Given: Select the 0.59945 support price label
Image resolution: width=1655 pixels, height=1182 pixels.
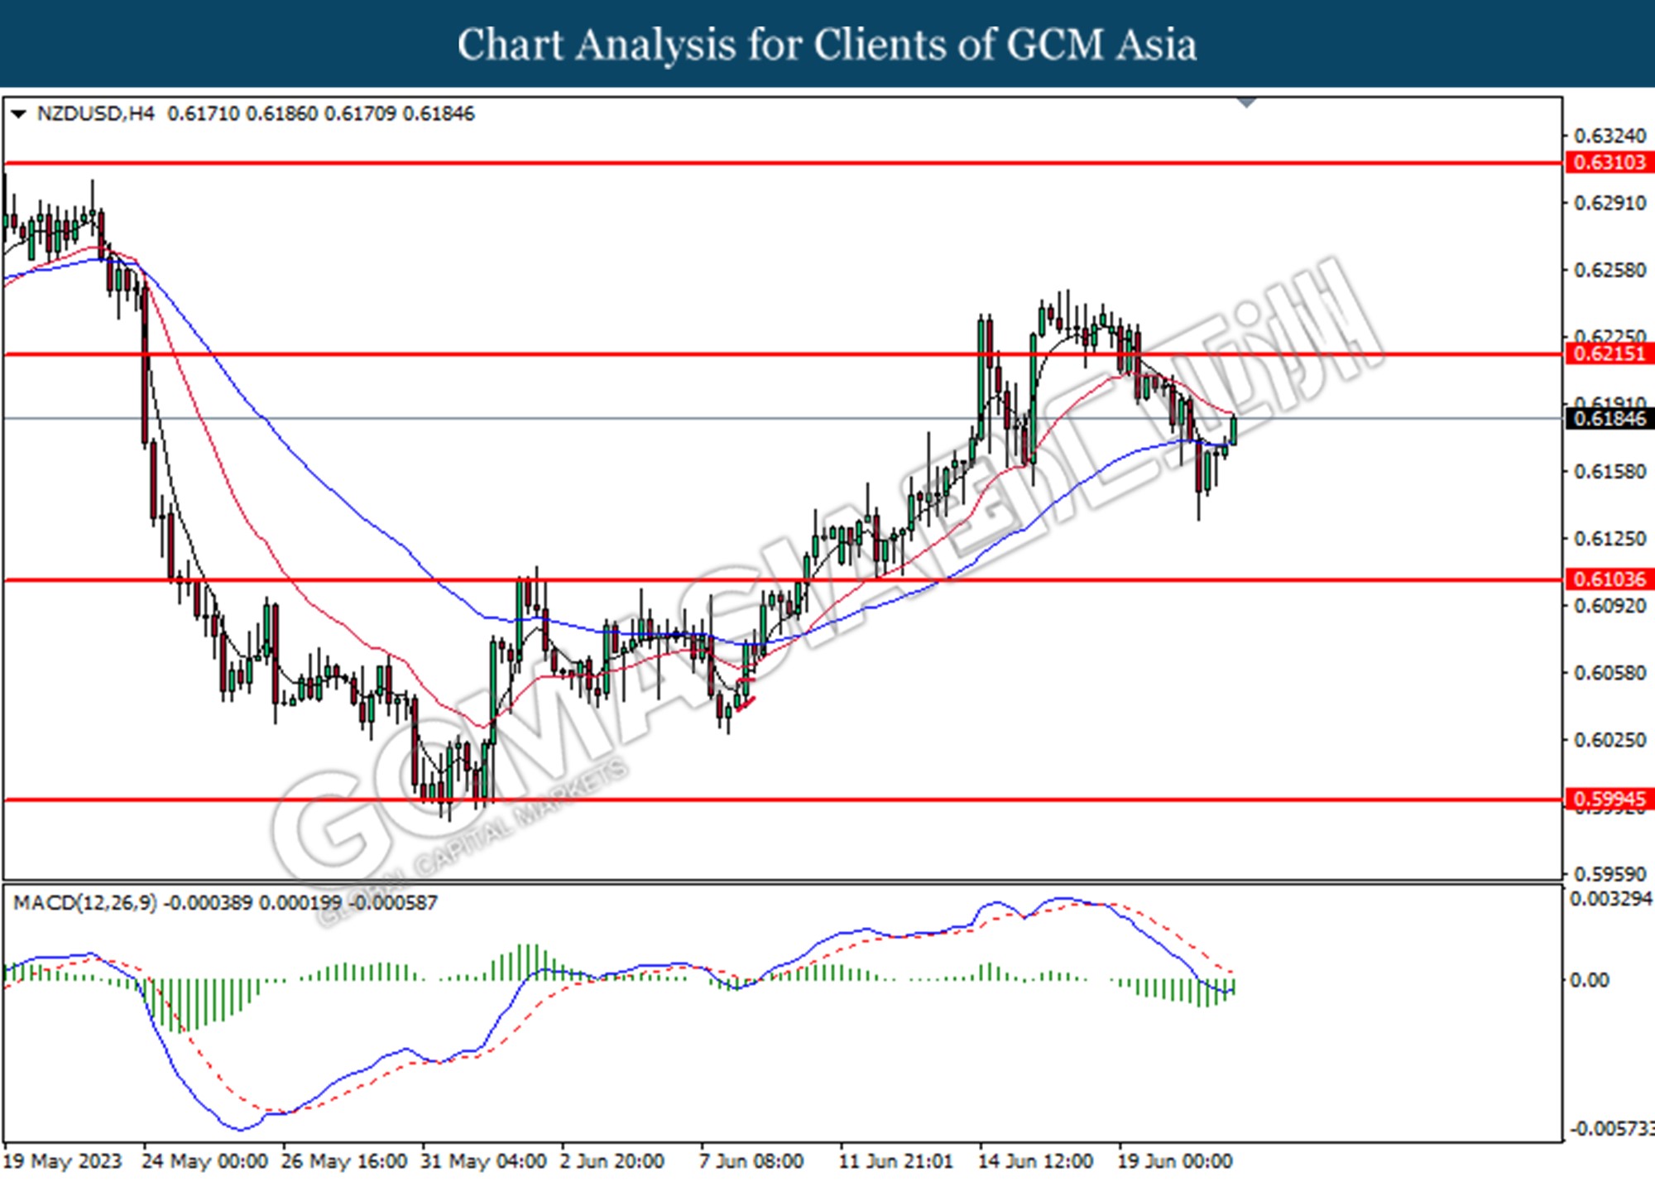Looking at the screenshot, I should (x=1609, y=799).
